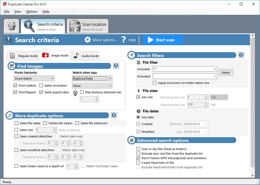Open the MB file size unit dropdown

tap(218, 97)
